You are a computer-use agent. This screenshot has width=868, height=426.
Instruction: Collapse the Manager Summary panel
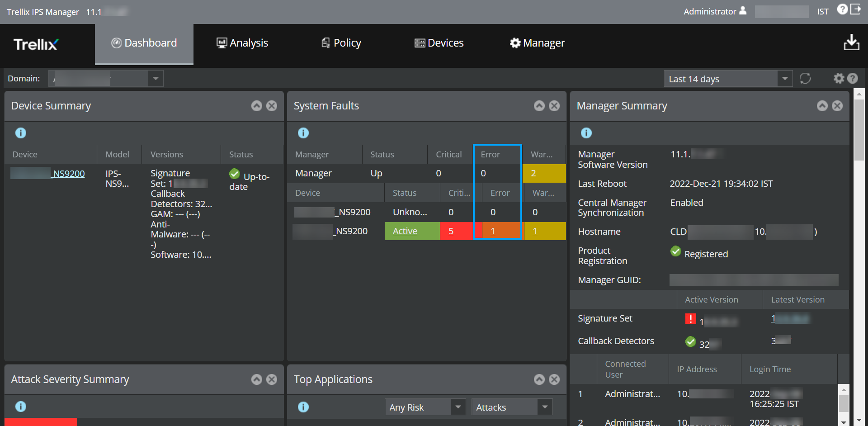[x=822, y=106]
